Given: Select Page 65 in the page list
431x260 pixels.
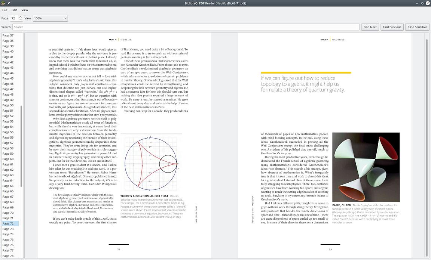Looking at the screenshot, I should [10, 186].
